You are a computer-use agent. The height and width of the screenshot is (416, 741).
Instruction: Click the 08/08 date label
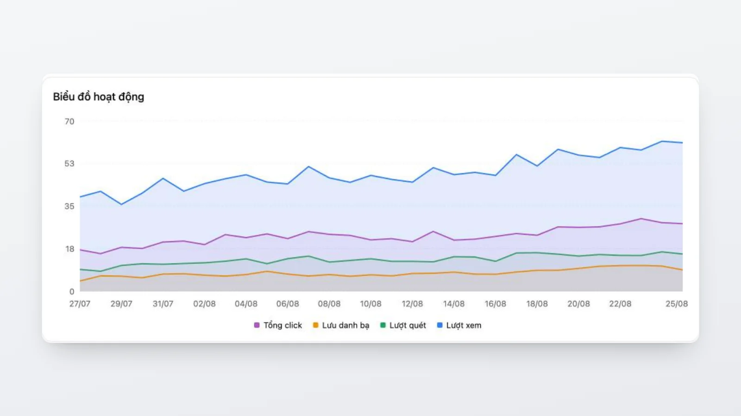[x=329, y=304]
